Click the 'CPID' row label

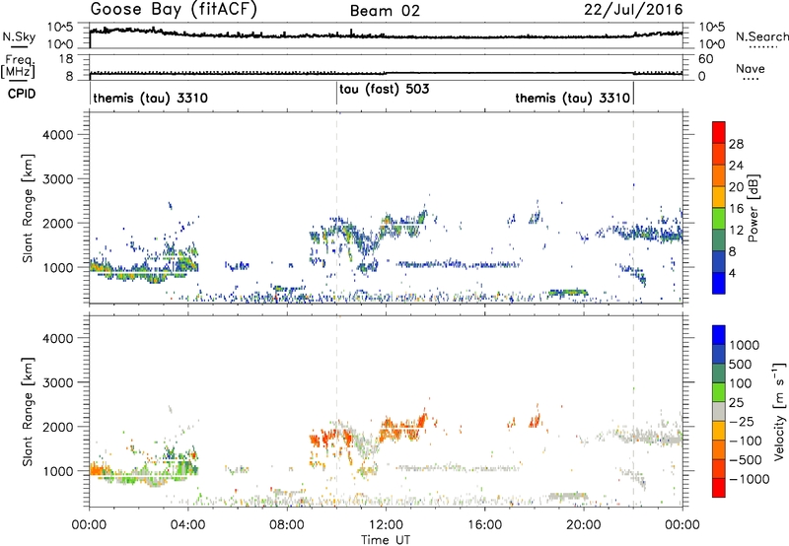coord(22,94)
